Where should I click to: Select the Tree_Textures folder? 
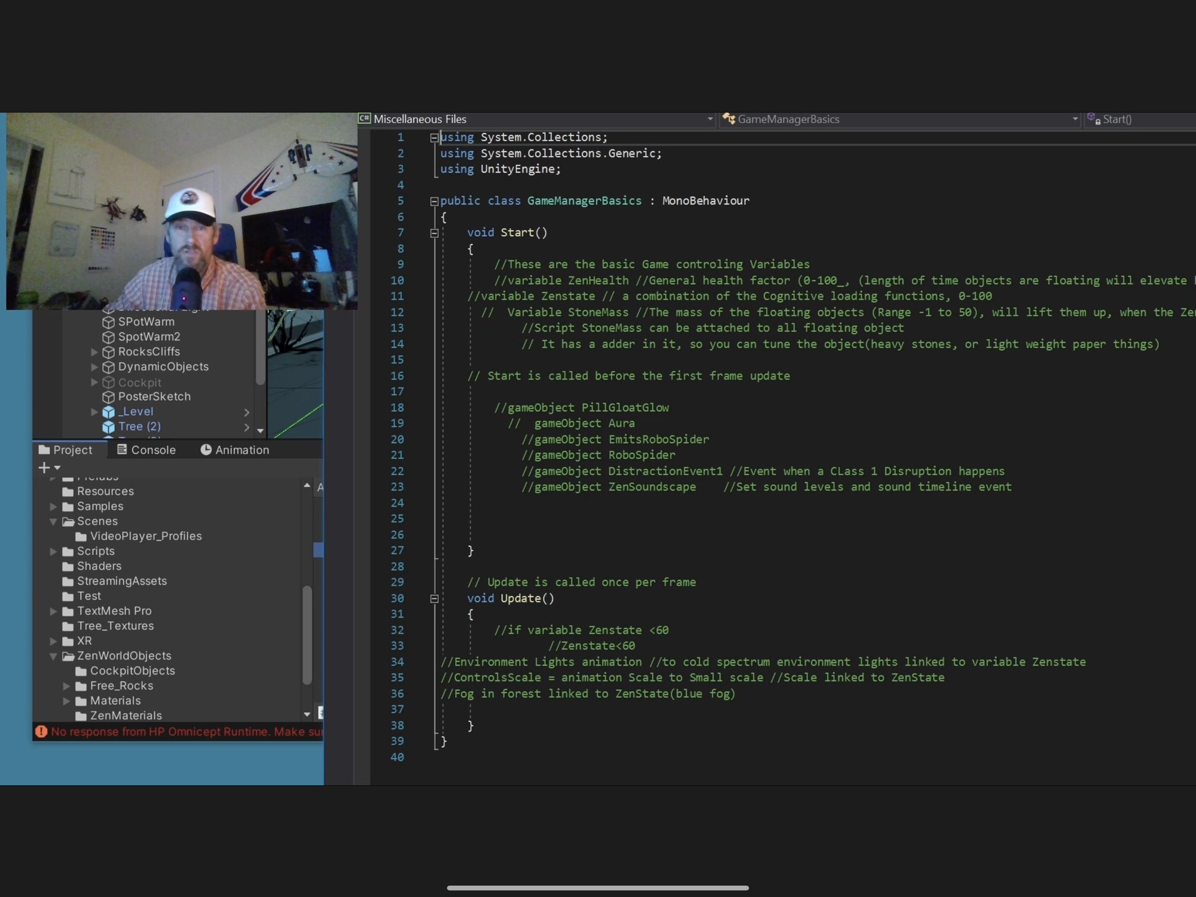coord(115,626)
